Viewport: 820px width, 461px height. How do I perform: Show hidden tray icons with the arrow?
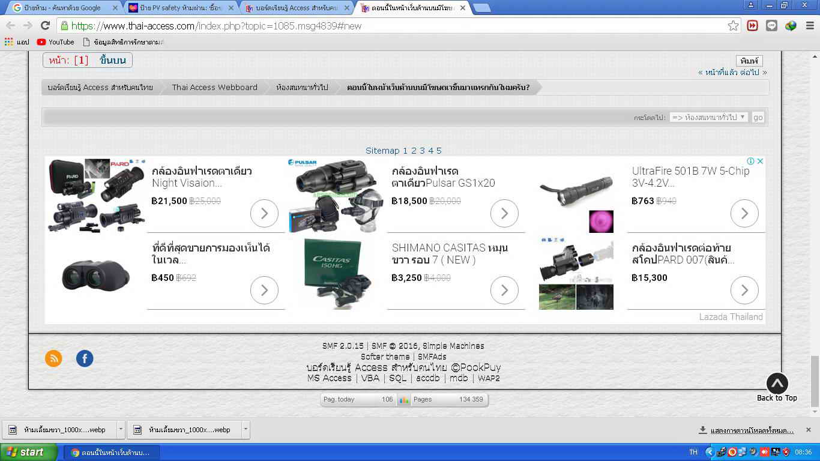pyautogui.click(x=710, y=452)
